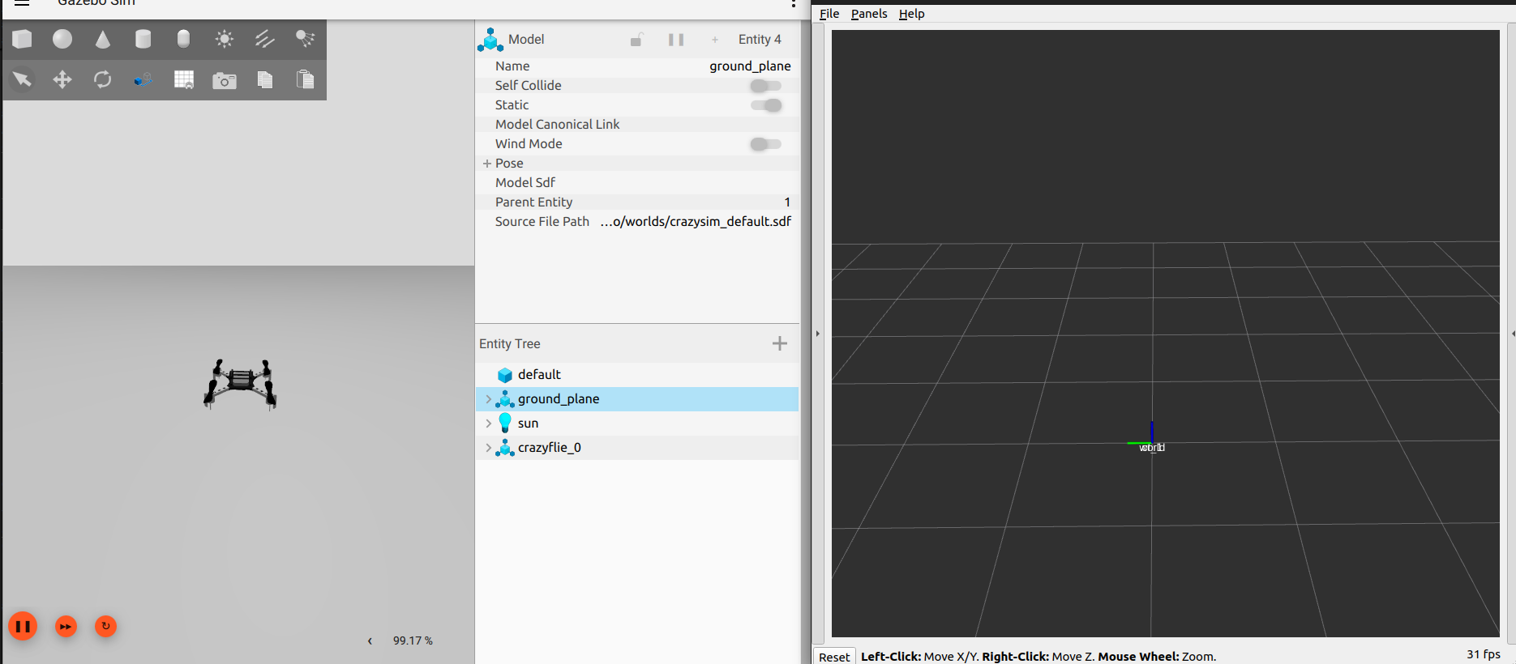Expand the Pose section
This screenshot has width=1516, height=664.
(487, 164)
